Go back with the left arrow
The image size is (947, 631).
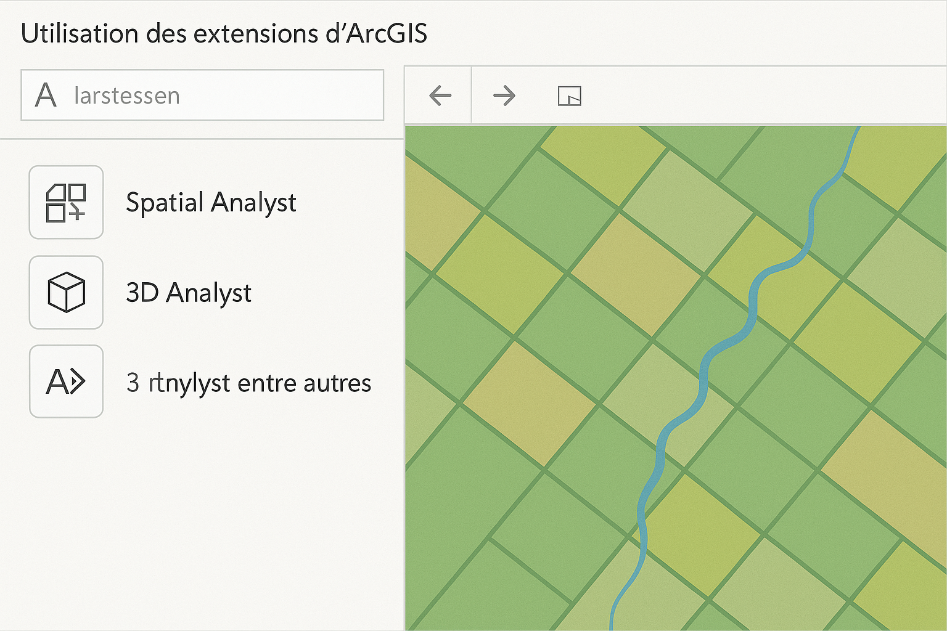coord(440,96)
